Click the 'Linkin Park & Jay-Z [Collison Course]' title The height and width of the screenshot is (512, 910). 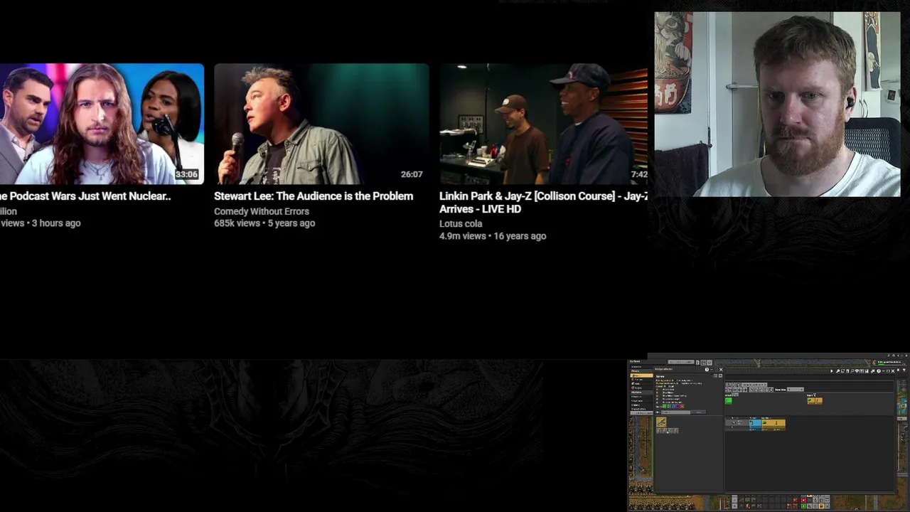tap(543, 203)
